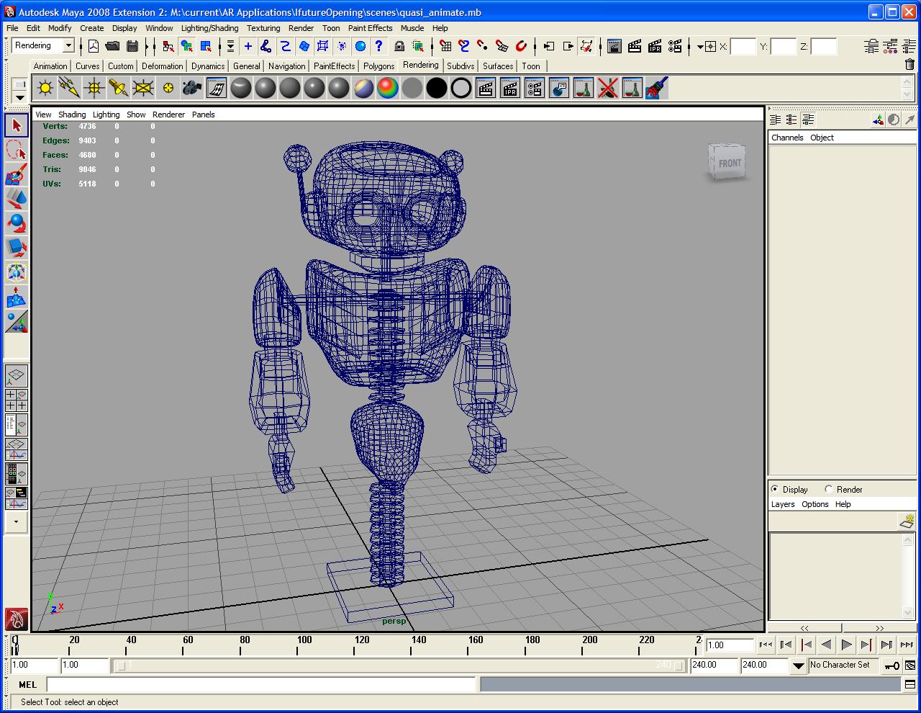Click the shelf trash can icon
The width and height of the screenshot is (921, 713).
click(909, 64)
